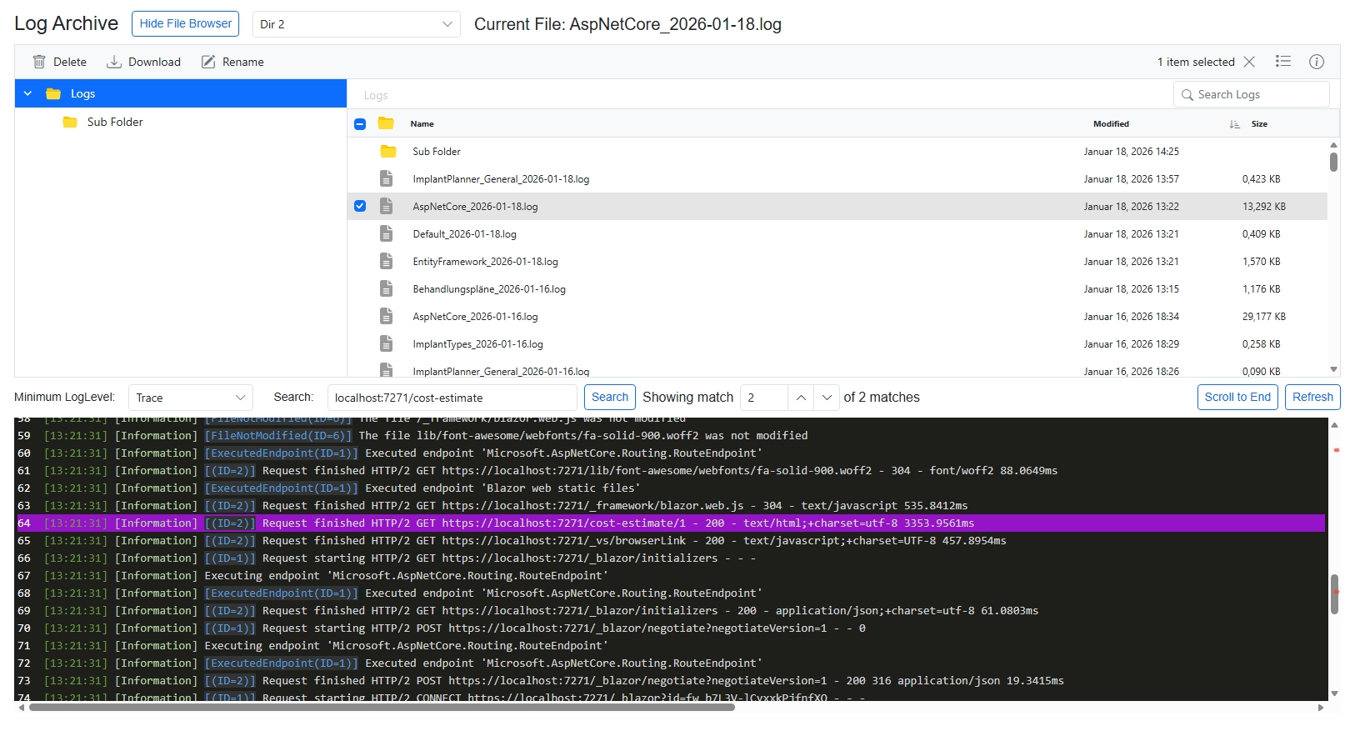Image resolution: width=1355 pixels, height=731 pixels.
Task: Click the Download toolbar item
Action: click(x=143, y=62)
